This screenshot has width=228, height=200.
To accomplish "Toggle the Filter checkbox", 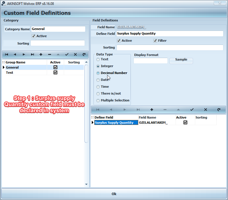I will tap(155, 41).
